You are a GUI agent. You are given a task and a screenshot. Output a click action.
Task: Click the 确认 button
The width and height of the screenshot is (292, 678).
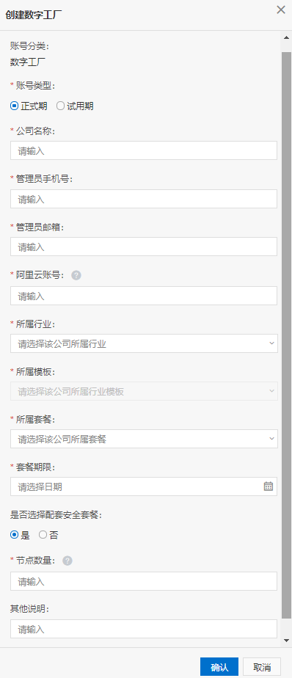tap(219, 667)
